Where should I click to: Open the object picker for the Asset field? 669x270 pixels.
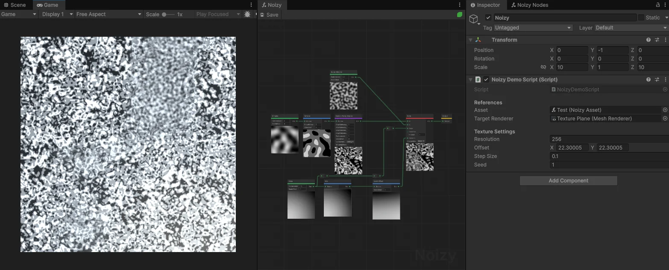point(665,110)
